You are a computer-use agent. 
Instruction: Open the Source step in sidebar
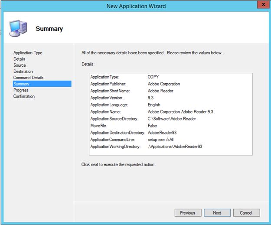coord(20,65)
